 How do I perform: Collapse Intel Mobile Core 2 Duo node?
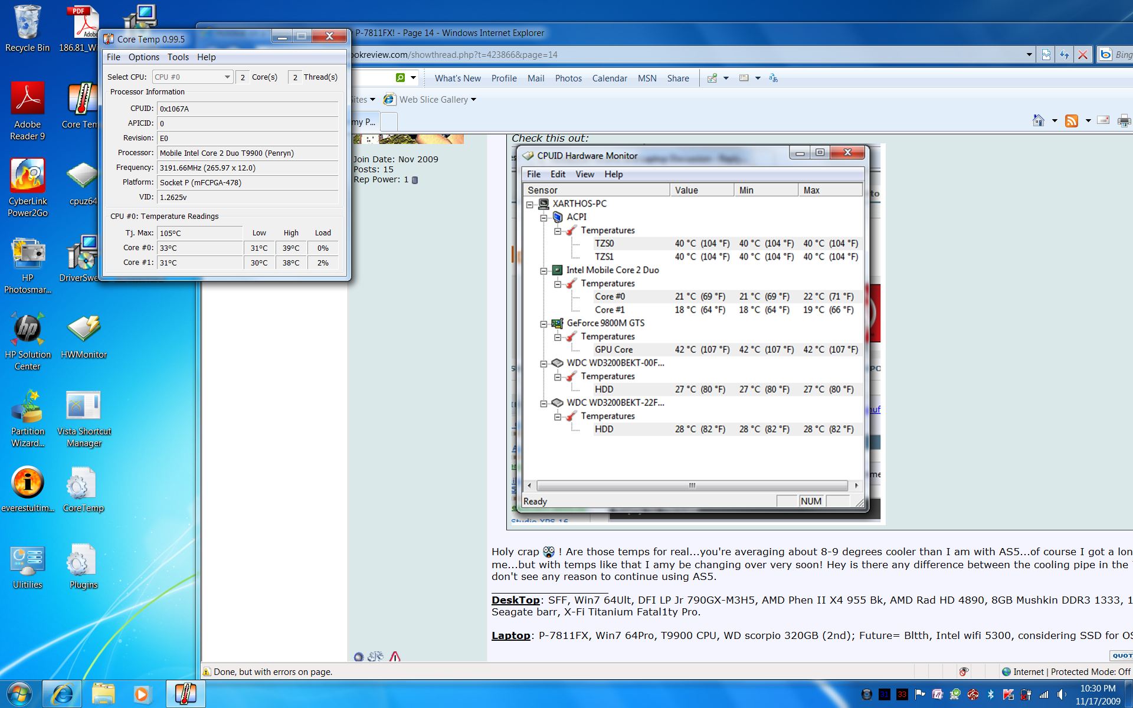click(543, 271)
